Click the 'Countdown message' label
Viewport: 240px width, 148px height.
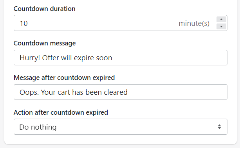pos(45,43)
